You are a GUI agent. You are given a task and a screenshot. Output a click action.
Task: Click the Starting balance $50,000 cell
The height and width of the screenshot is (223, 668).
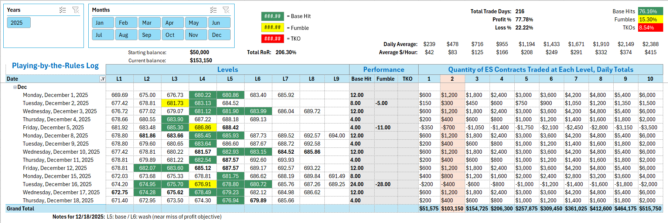[x=199, y=52]
